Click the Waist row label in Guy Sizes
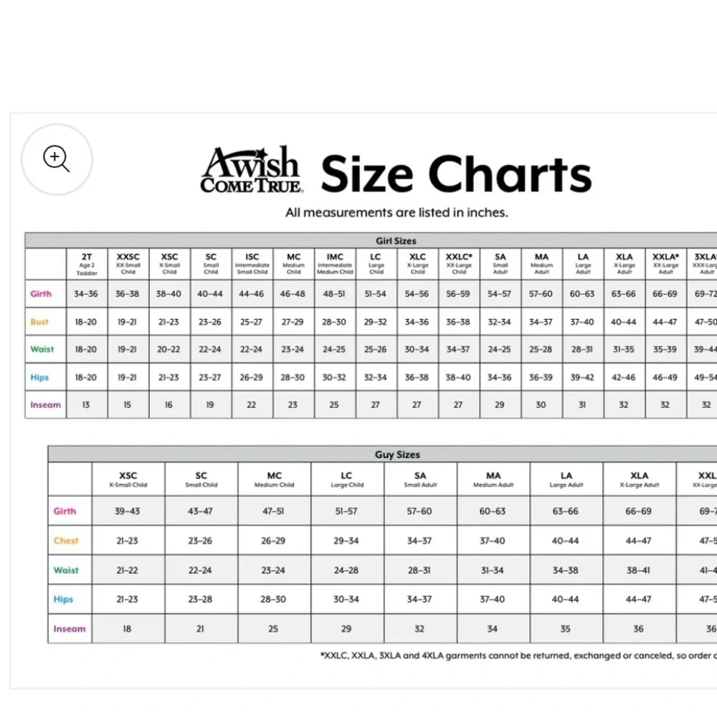 [x=66, y=570]
